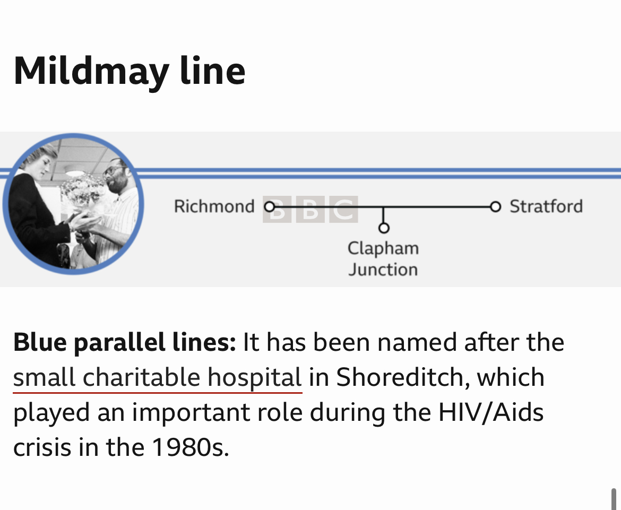Click the Stratford station circle marker
This screenshot has height=510, width=621.
(495, 206)
